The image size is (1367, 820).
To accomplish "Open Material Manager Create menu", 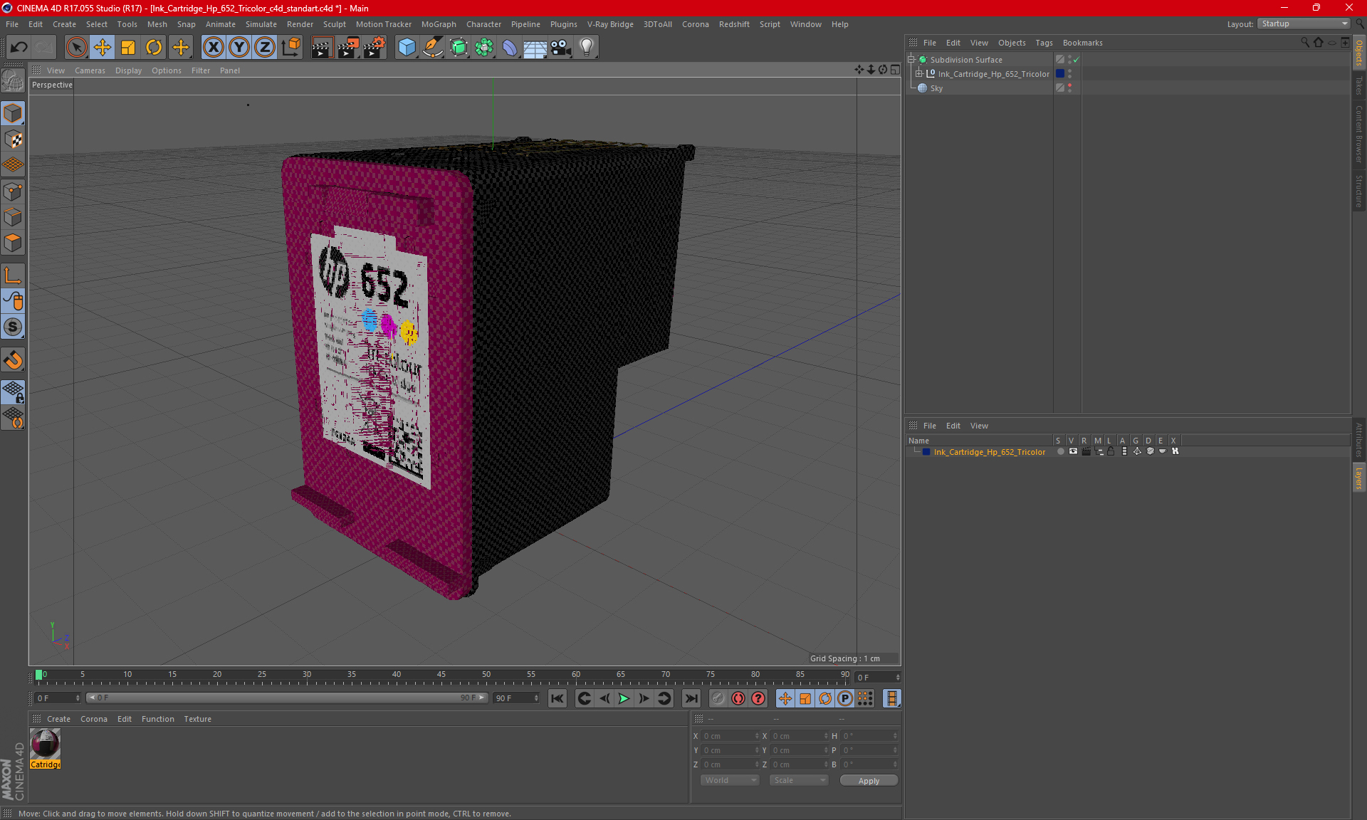I will coord(58,719).
